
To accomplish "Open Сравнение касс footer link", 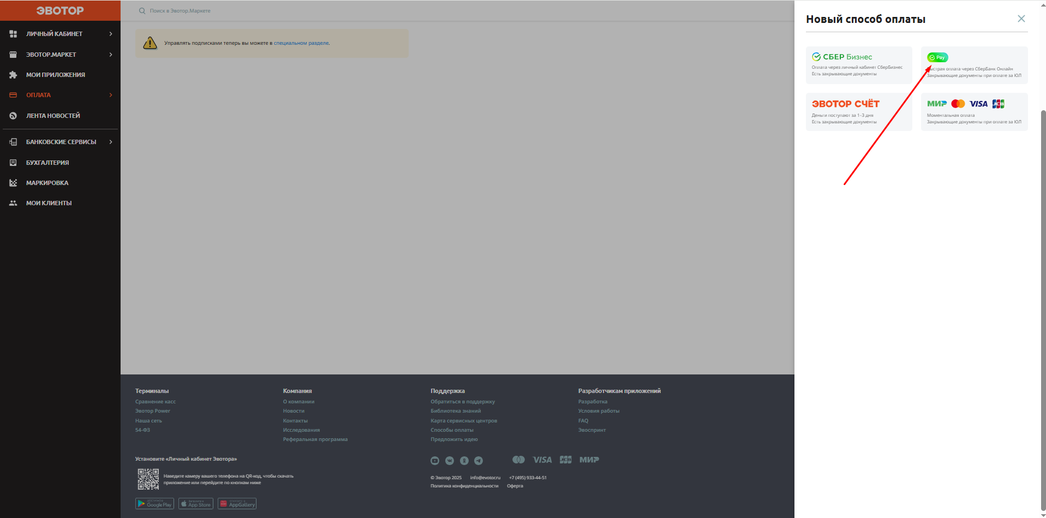I will 156,402.
